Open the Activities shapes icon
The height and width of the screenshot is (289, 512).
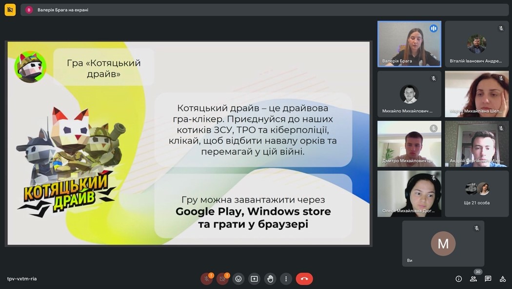[x=503, y=279]
